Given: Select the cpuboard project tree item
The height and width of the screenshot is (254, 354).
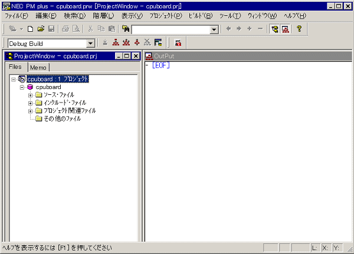Looking at the screenshot, I should point(48,87).
